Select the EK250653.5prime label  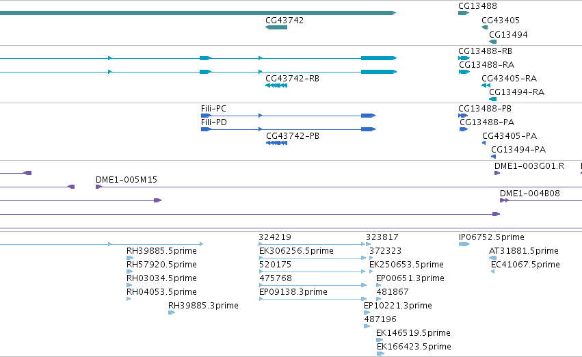(406, 265)
